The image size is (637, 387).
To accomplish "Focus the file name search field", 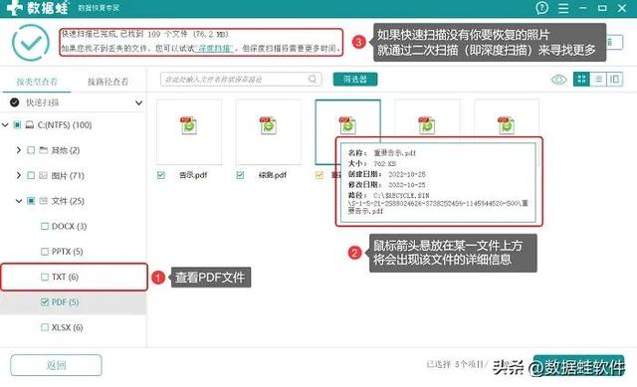I will pyautogui.click(x=241, y=79).
